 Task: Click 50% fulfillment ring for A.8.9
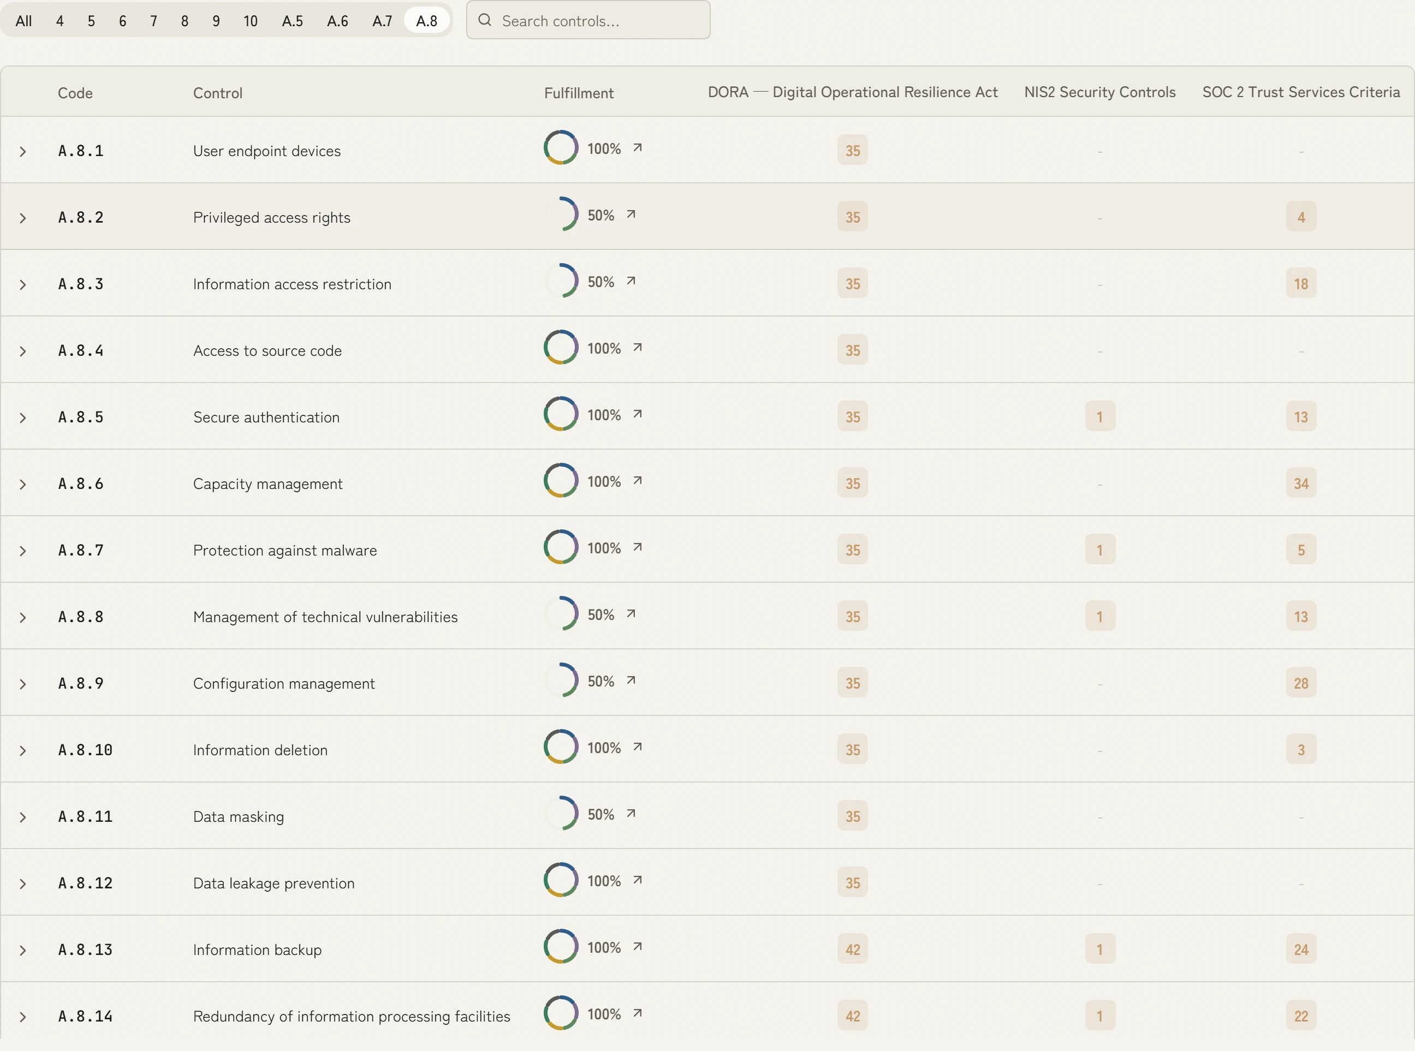click(561, 680)
